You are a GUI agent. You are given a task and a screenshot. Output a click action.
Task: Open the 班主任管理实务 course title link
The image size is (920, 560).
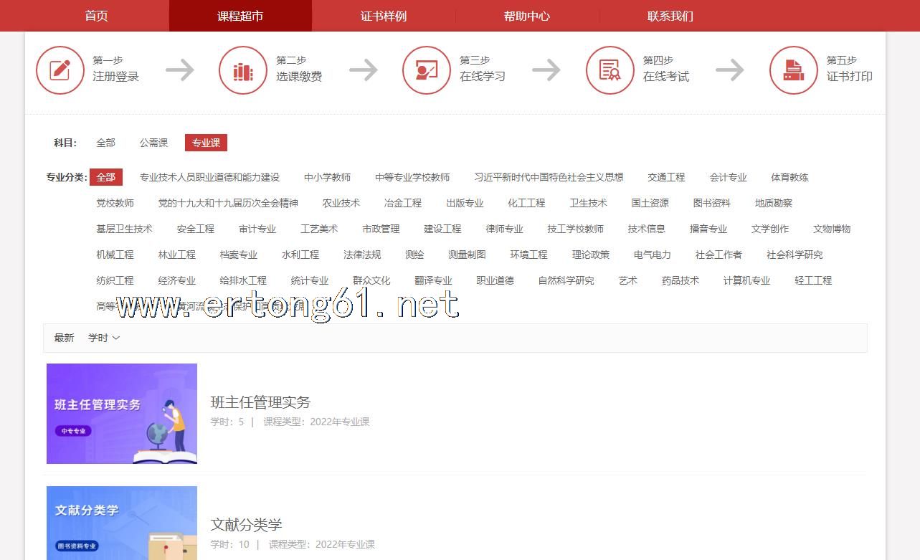tap(260, 402)
